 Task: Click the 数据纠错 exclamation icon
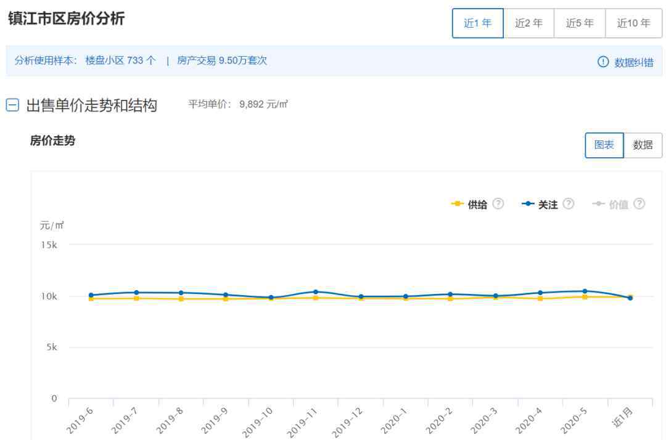click(603, 62)
